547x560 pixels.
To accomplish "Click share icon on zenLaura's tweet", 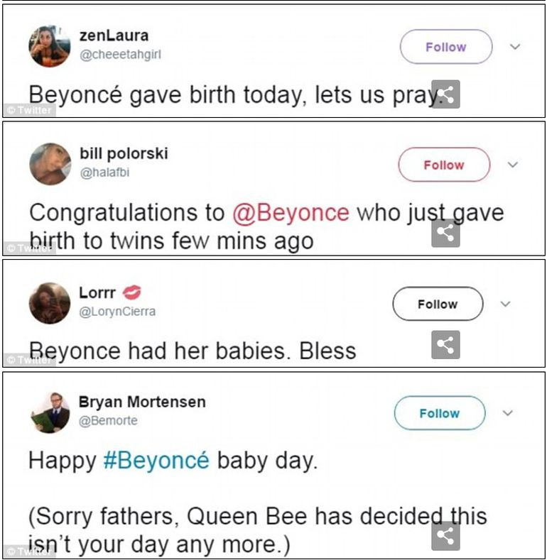I will point(445,94).
